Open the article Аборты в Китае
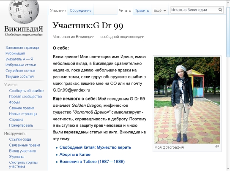The image size is (230, 171). point(75,155)
